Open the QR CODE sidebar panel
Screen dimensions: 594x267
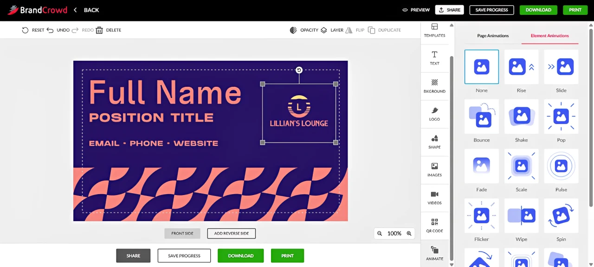point(434,226)
